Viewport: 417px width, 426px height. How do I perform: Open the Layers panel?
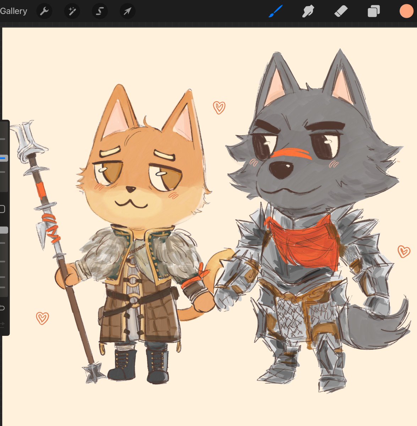374,11
